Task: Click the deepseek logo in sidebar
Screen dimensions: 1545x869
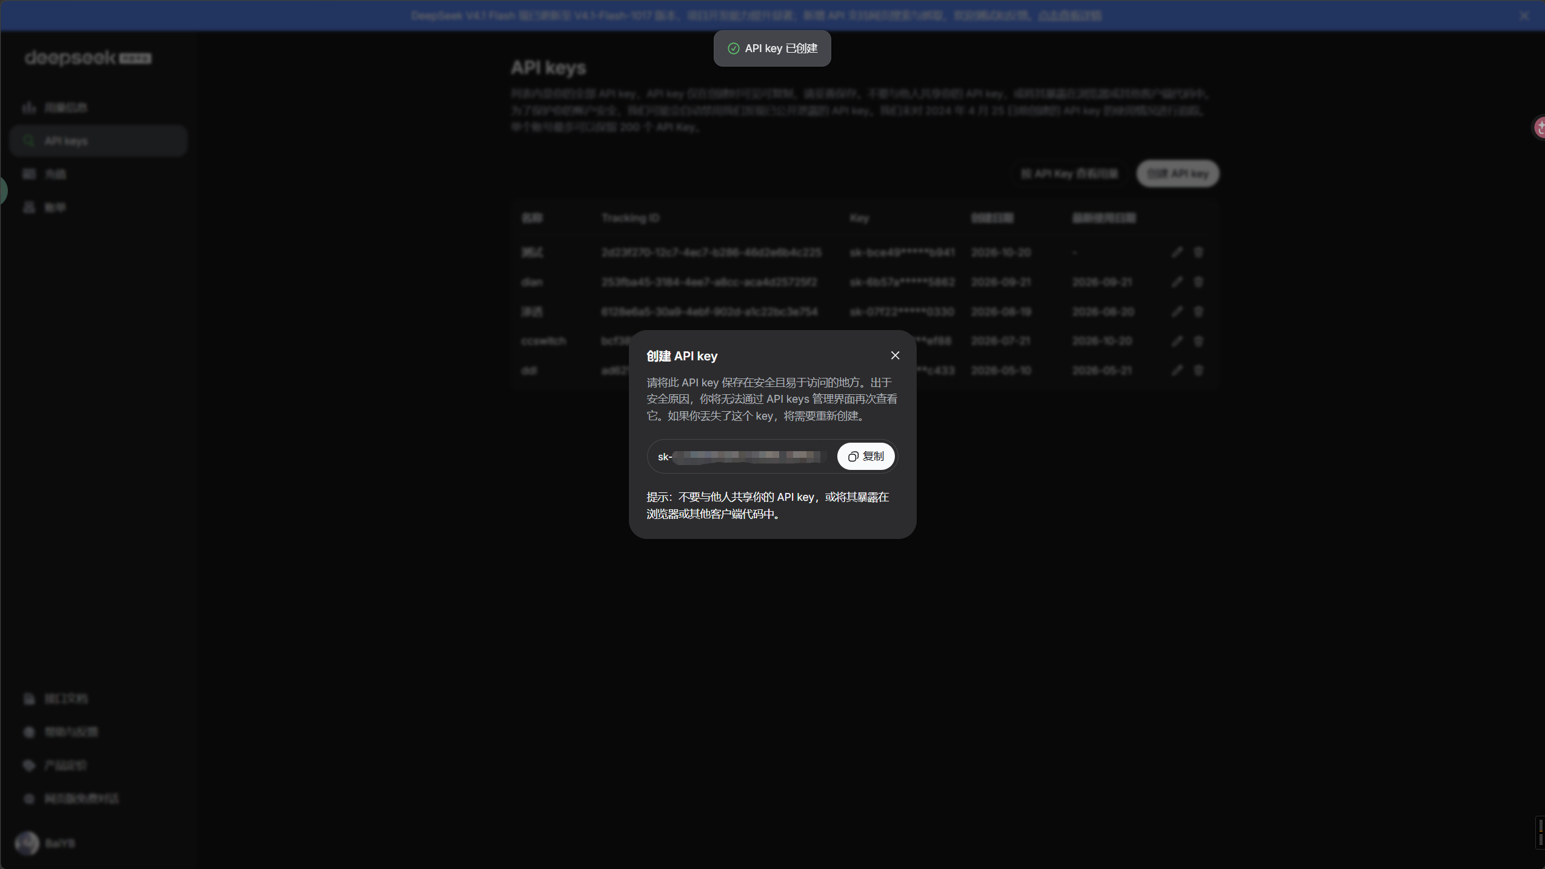Action: click(88, 58)
